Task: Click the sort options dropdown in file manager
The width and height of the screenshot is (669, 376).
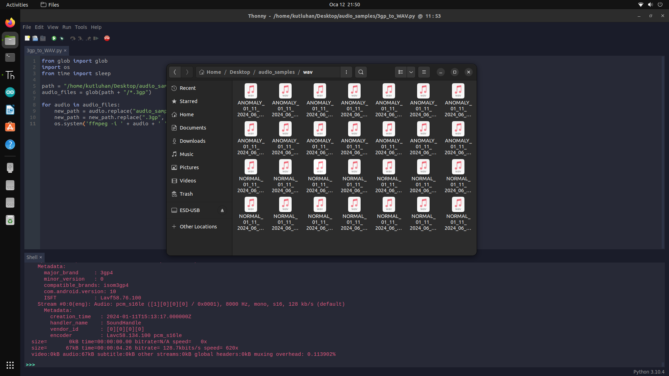Action: [x=411, y=72]
